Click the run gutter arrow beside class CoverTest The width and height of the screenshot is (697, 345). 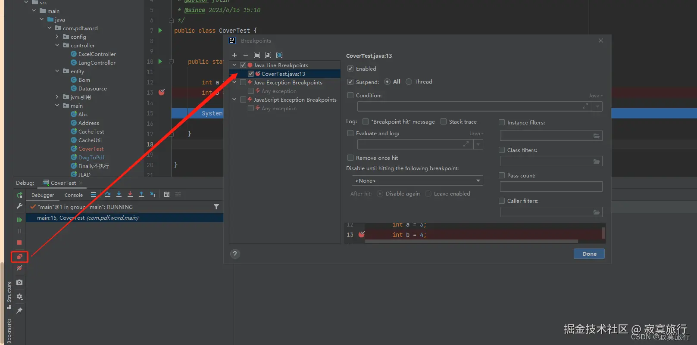point(160,31)
